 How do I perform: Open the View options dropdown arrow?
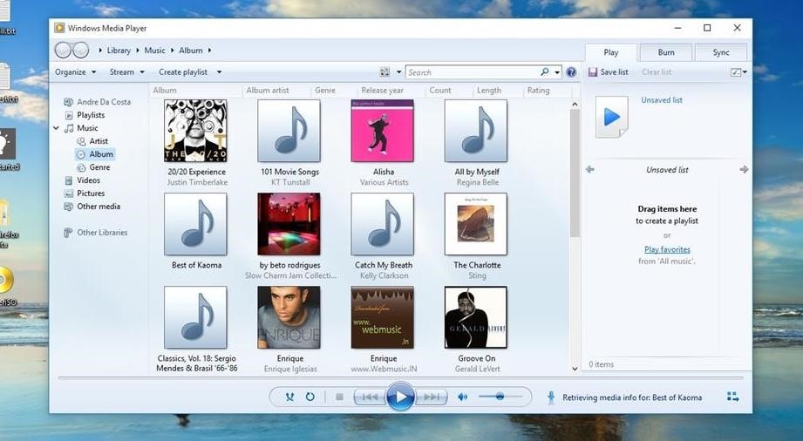399,72
